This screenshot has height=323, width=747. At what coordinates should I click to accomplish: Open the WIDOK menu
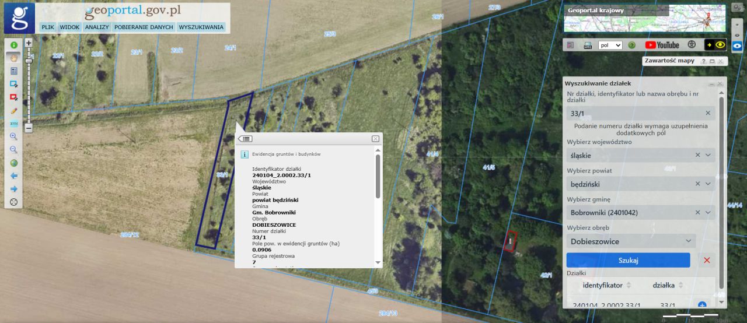point(69,27)
